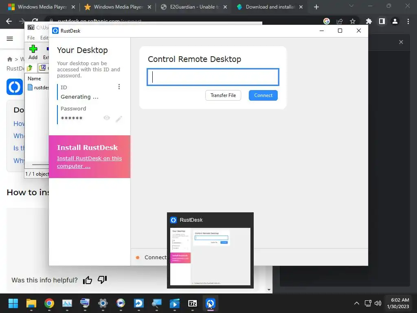Open the Windows Start menu

click(x=13, y=303)
